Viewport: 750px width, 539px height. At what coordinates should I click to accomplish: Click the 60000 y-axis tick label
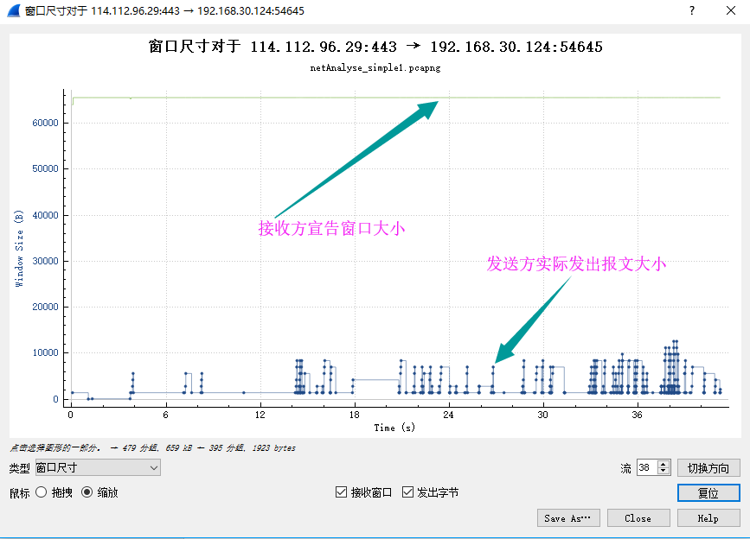(x=46, y=123)
